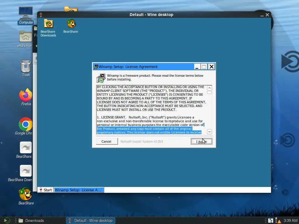Open the vm3's Home folder icon
The image size is (299, 224).
pos(25,39)
